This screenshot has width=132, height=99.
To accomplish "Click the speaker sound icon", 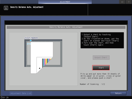I will click(122, 2).
